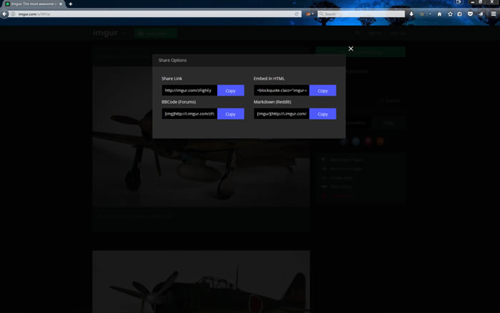Select the Embed in HTML field
Viewport: 500px width, 313px height.
pos(281,91)
